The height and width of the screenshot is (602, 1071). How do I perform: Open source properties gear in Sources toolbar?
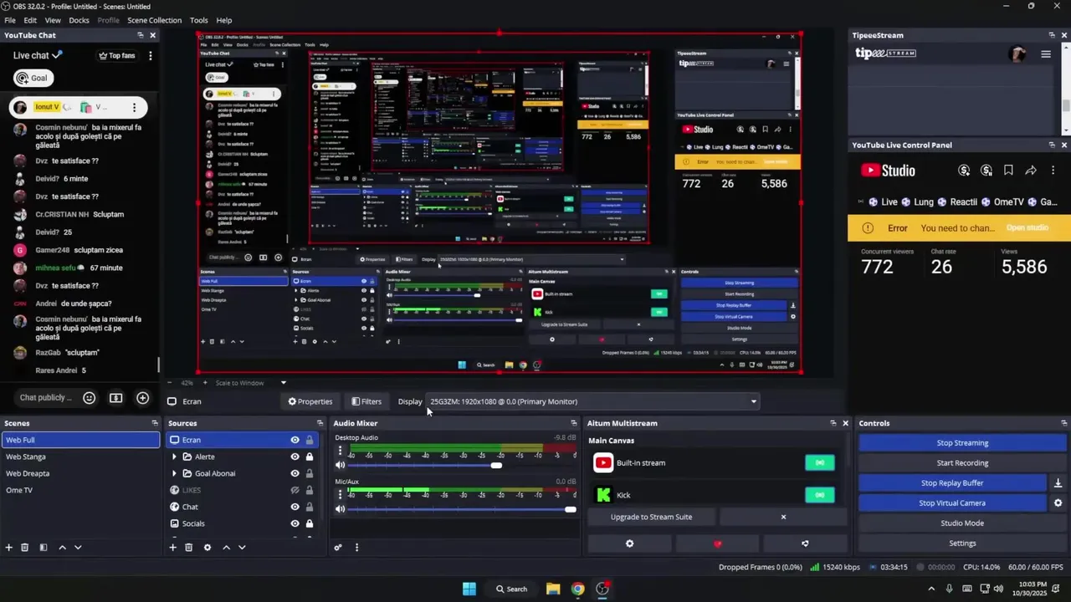click(x=208, y=548)
